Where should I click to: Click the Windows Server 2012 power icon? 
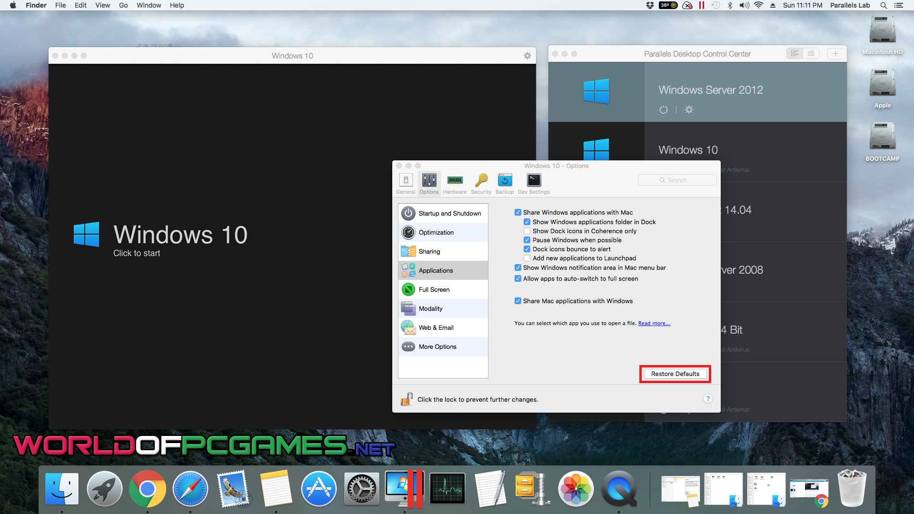[x=664, y=110]
